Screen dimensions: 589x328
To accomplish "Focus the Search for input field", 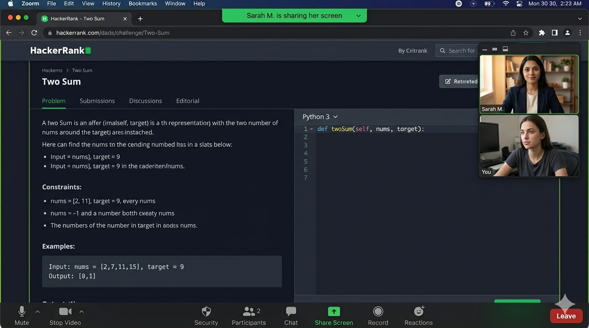I will coord(457,50).
